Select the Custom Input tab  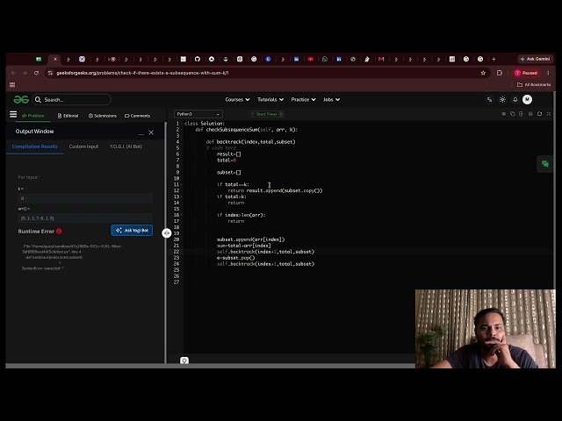[x=83, y=146]
